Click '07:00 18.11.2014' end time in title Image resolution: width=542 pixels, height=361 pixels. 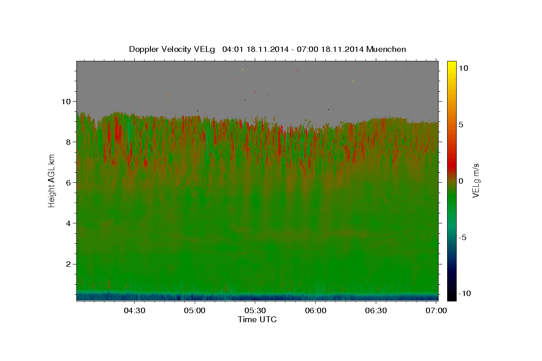pyautogui.click(x=330, y=49)
